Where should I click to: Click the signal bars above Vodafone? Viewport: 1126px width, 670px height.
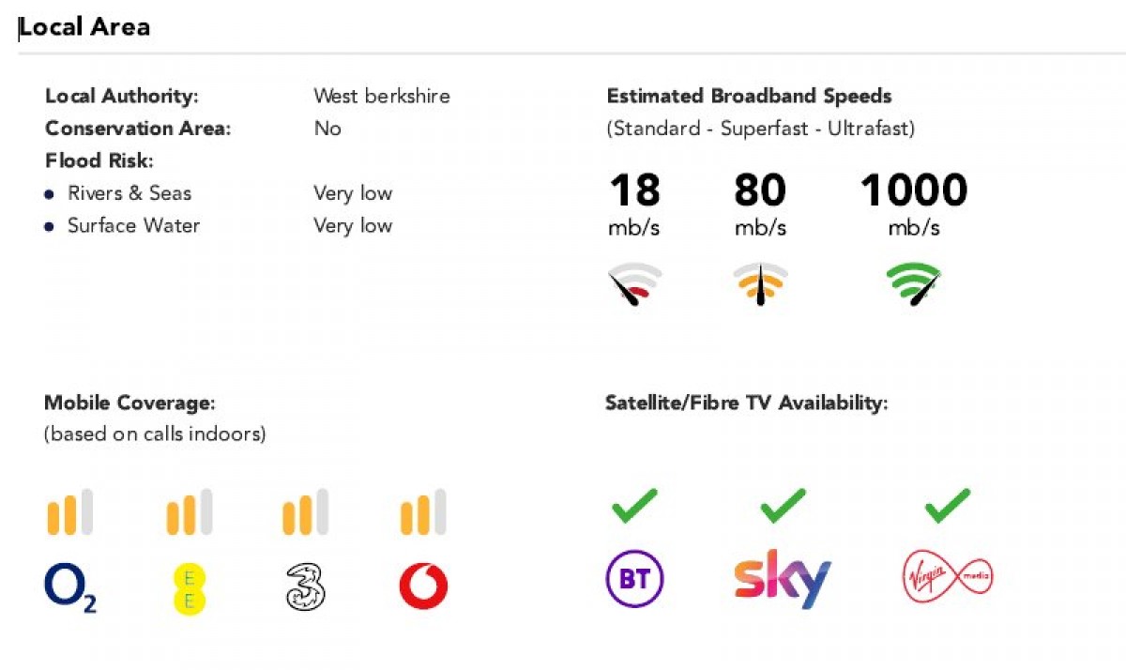(x=423, y=512)
